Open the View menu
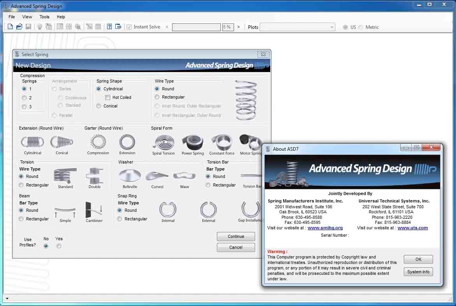Image resolution: width=456 pixels, height=306 pixels. tap(26, 17)
